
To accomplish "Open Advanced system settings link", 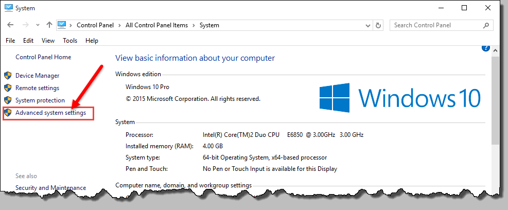I will 51,113.
